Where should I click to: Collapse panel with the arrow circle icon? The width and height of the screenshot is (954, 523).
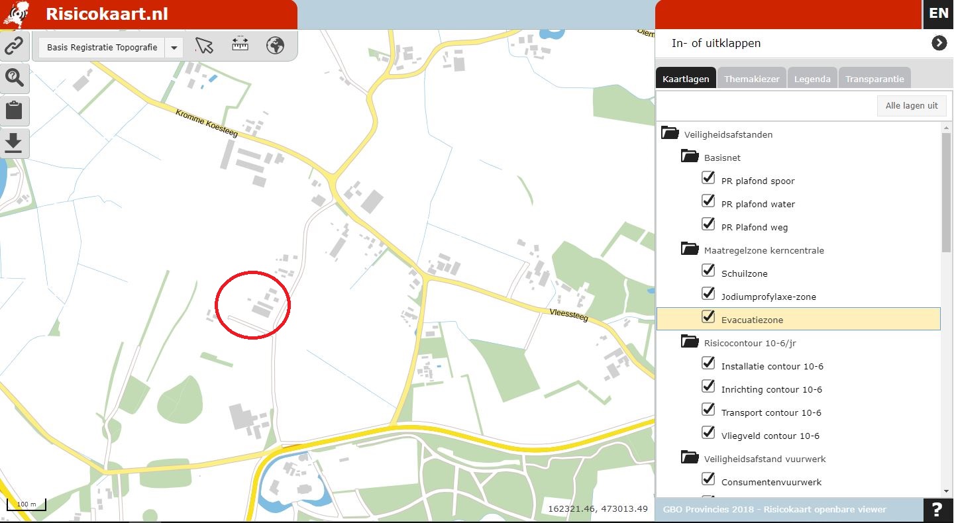coord(939,43)
